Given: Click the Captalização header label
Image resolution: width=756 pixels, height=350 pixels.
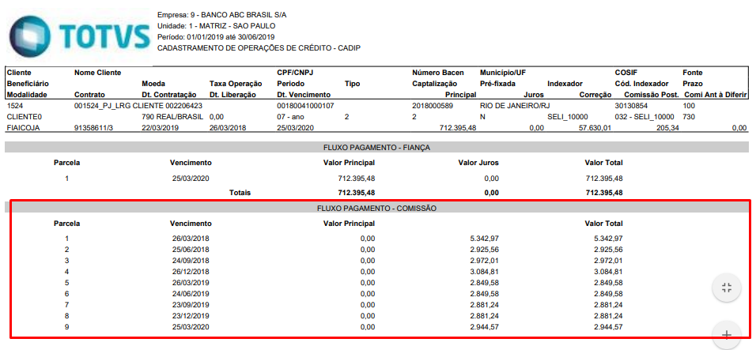Looking at the screenshot, I should pos(434,84).
